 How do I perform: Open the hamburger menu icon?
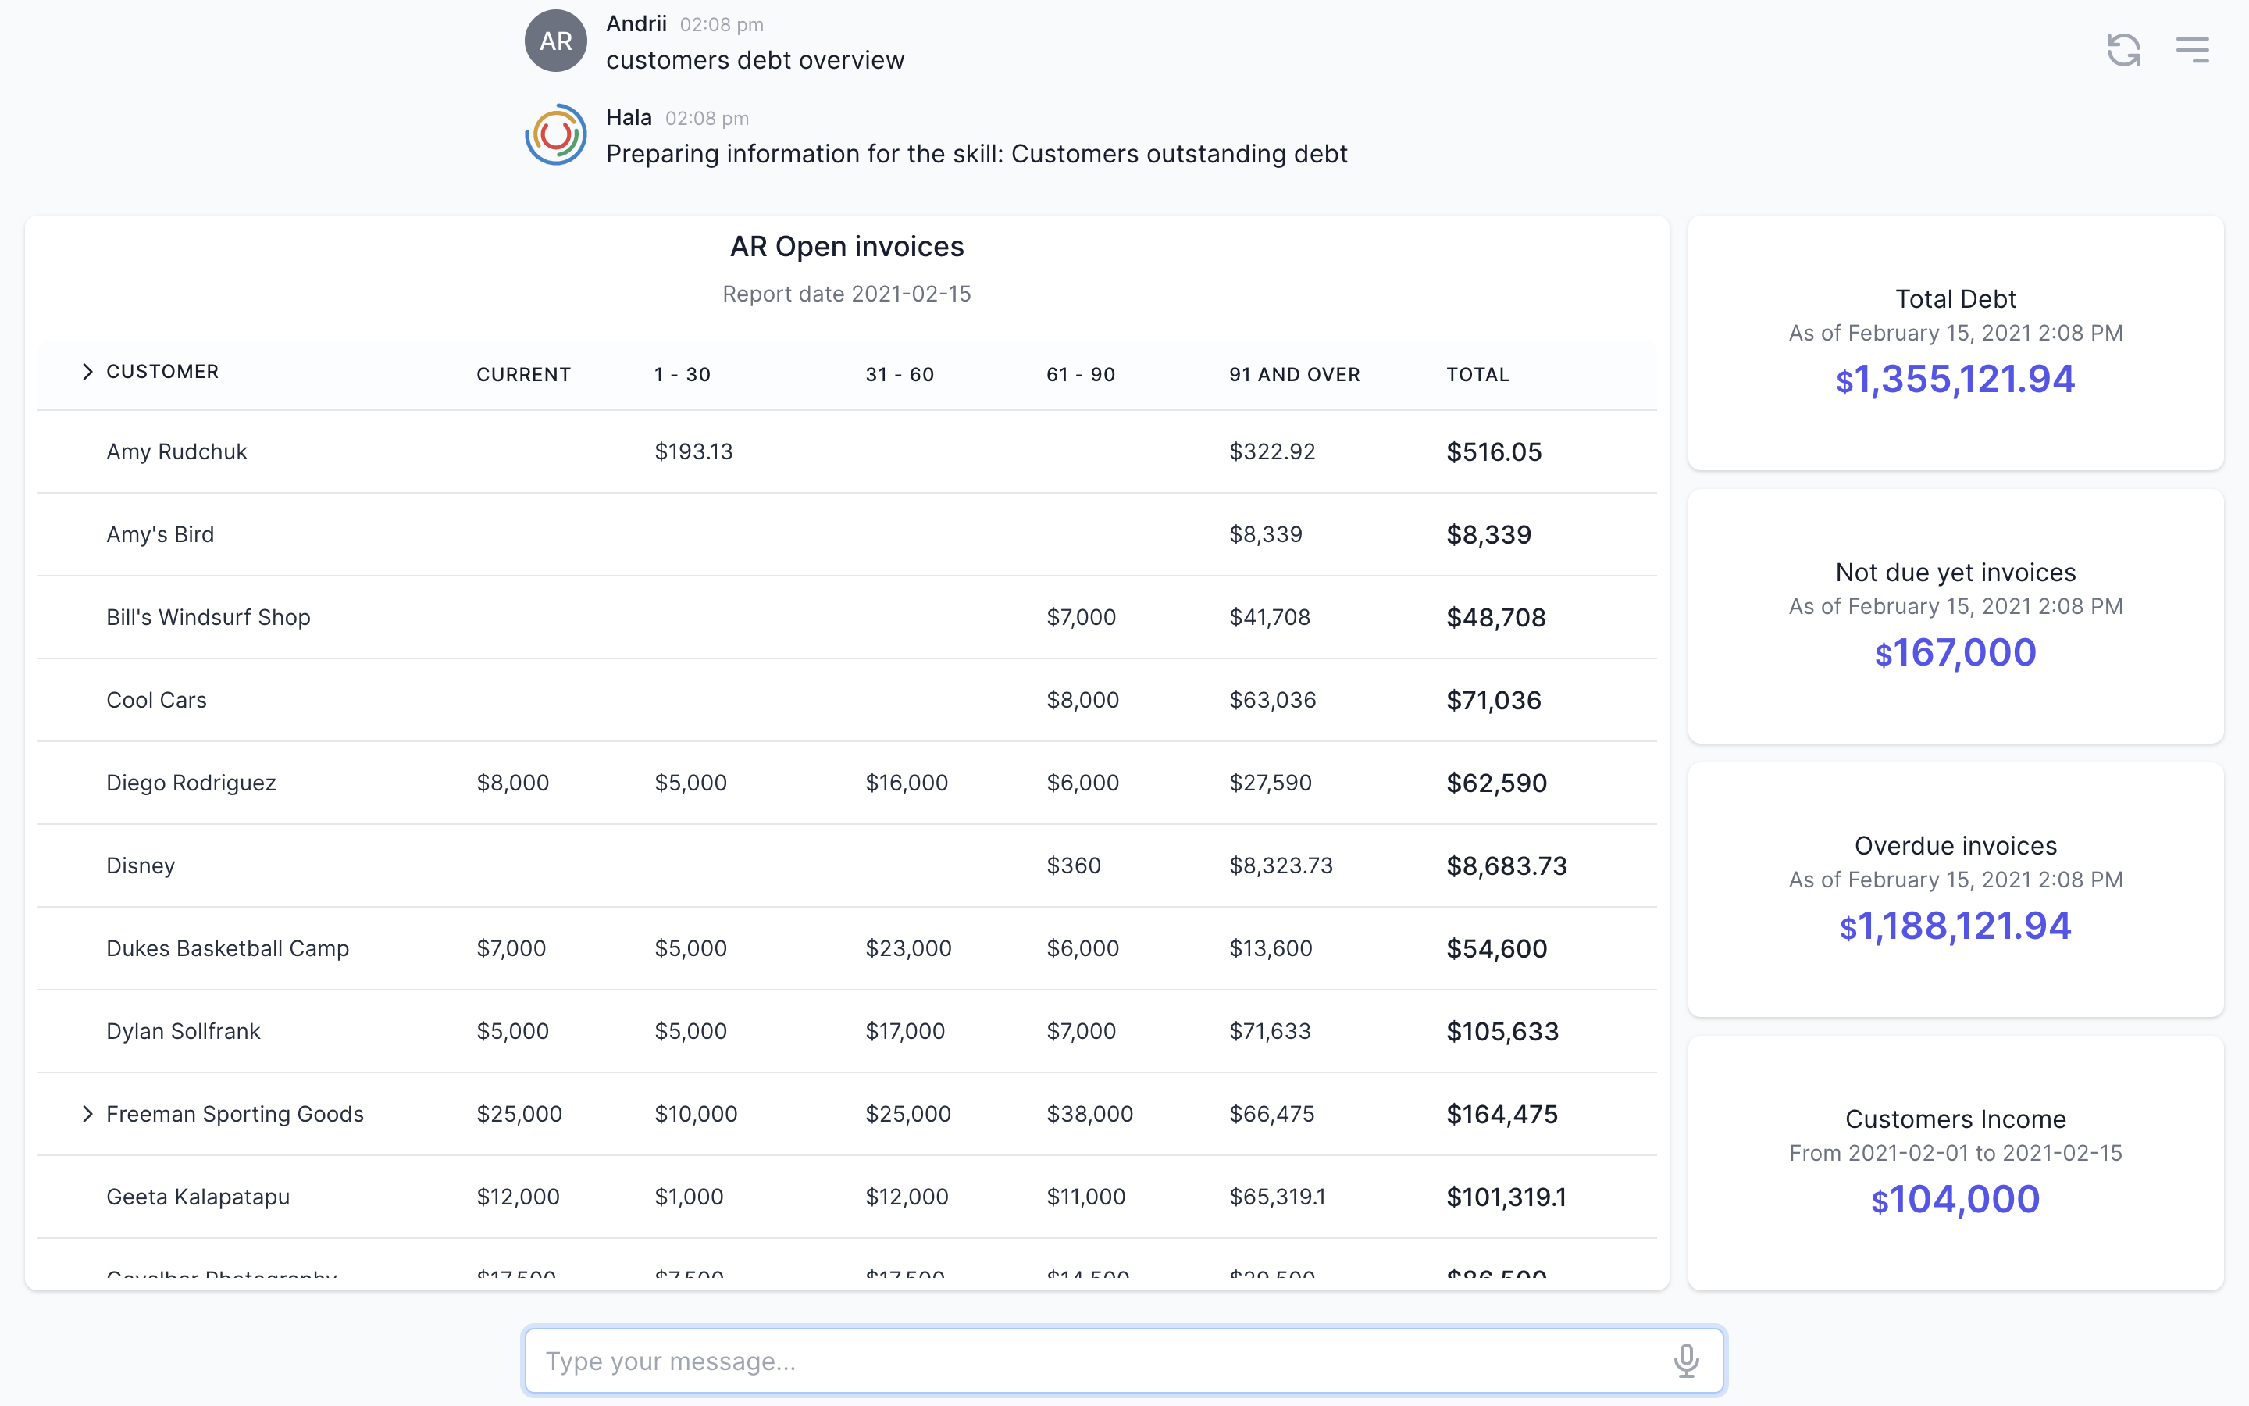[2192, 49]
